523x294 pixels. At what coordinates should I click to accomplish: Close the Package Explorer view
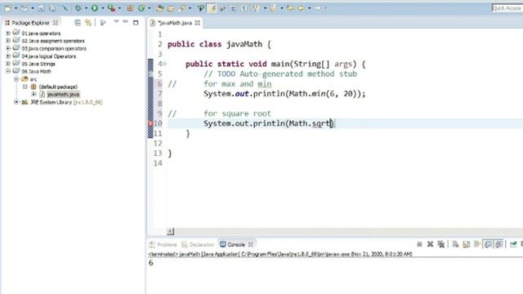(x=56, y=23)
